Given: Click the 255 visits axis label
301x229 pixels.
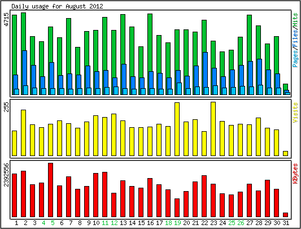Looking at the screenshot, I should 7,107.
